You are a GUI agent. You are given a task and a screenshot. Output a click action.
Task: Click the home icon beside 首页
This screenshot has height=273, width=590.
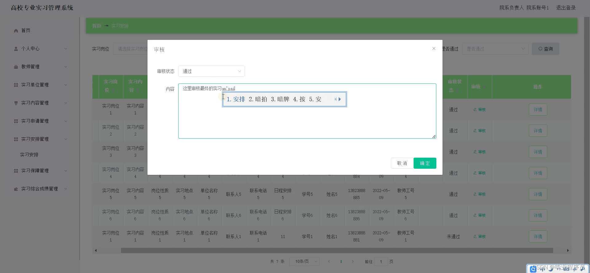click(16, 31)
